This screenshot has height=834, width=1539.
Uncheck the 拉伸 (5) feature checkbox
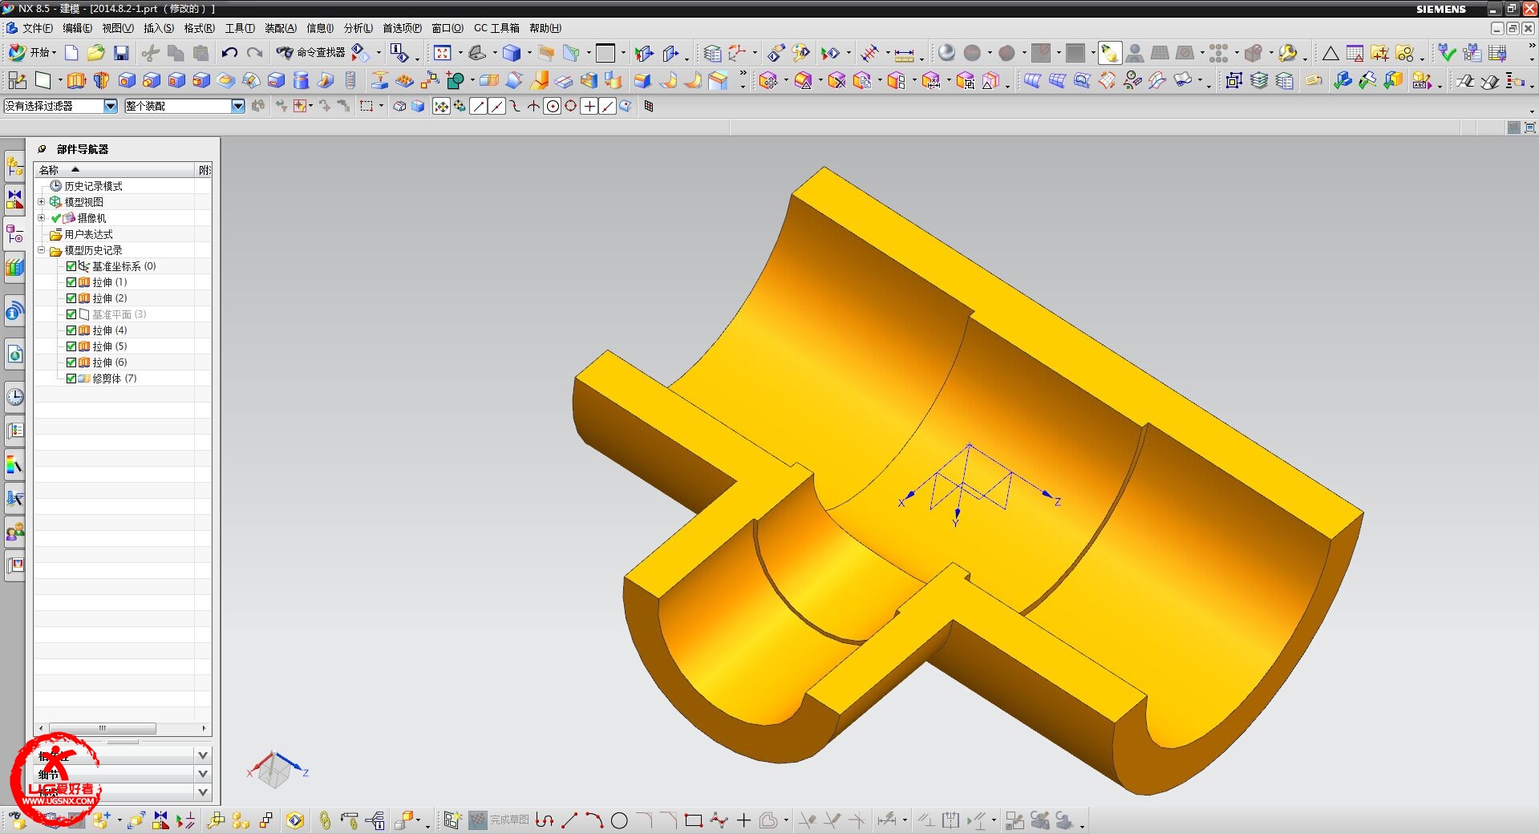(x=71, y=346)
